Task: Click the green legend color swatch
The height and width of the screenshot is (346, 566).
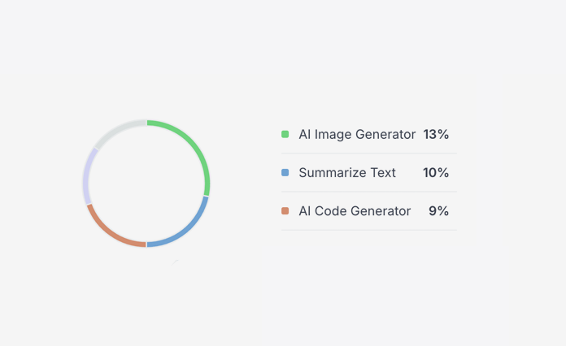Action: click(285, 134)
